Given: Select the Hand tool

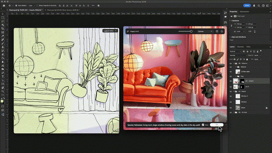Looking at the screenshot, I should point(3,88).
